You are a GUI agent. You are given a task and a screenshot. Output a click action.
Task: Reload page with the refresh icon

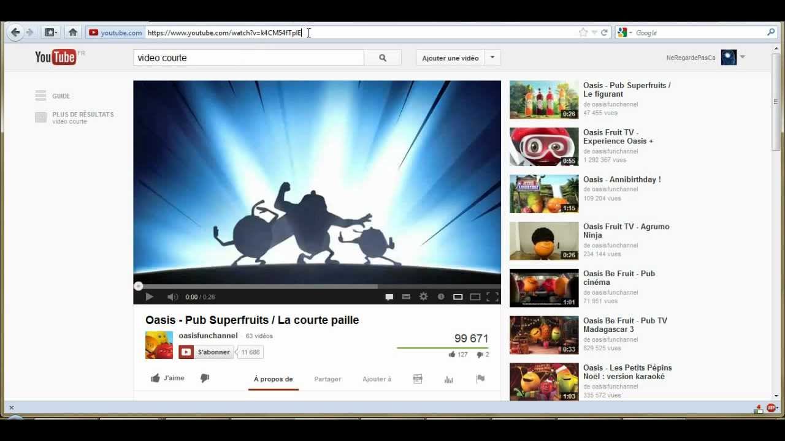coord(604,32)
